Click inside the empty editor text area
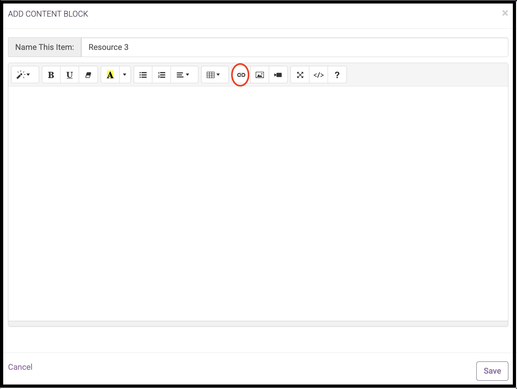Viewport: 517px width, 389px height. [258, 203]
